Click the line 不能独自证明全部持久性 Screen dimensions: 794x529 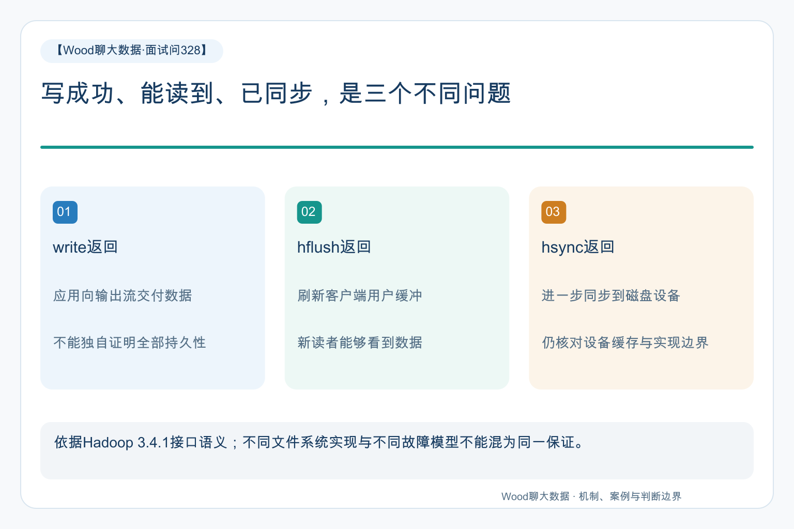tap(129, 343)
